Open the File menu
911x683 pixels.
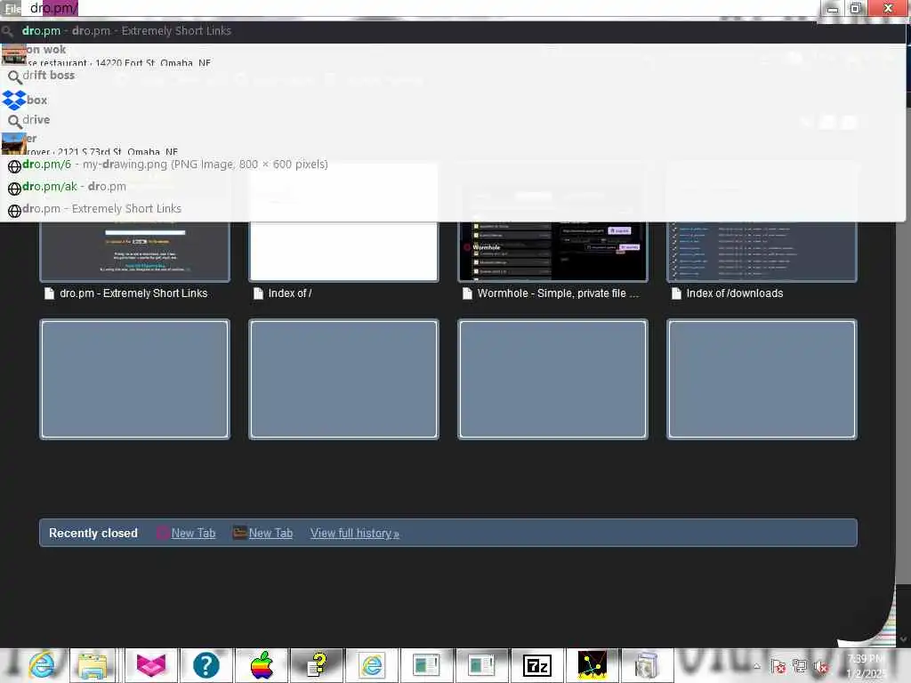coord(12,8)
